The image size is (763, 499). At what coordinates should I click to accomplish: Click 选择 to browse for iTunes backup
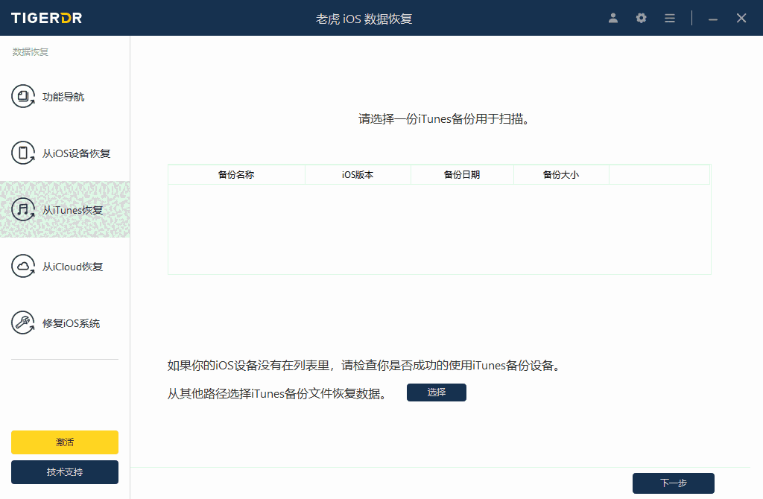436,392
